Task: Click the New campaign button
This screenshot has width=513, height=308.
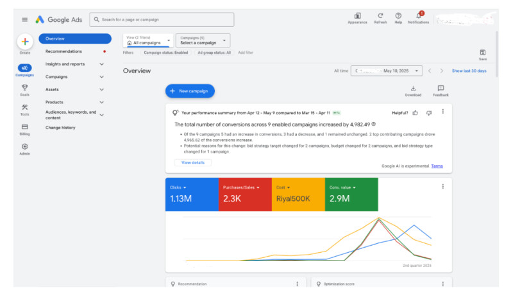Action: pyautogui.click(x=190, y=91)
